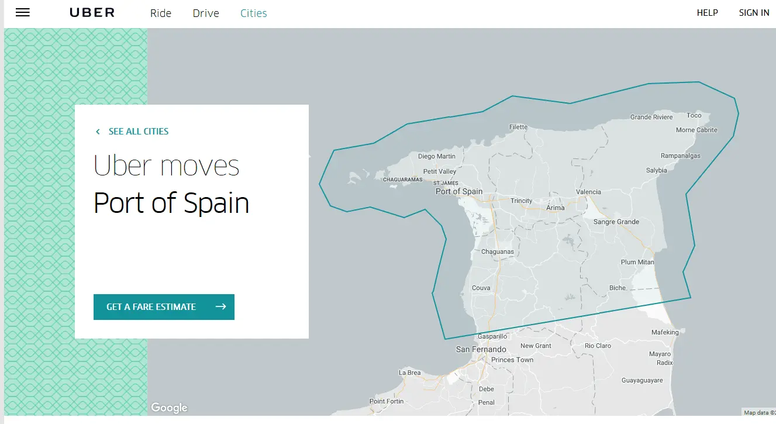
Task: Open the Drive menu item
Action: click(x=206, y=13)
